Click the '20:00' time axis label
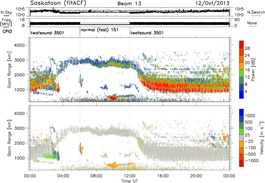The width and height of the screenshot is (265, 183). pyautogui.click(x=196, y=176)
